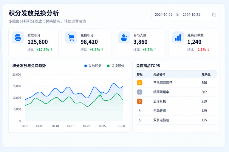Image resolution: width=229 pixels, height=152 pixels.
Task: Click the +6.7% 环比 change
Action: [x=148, y=50]
